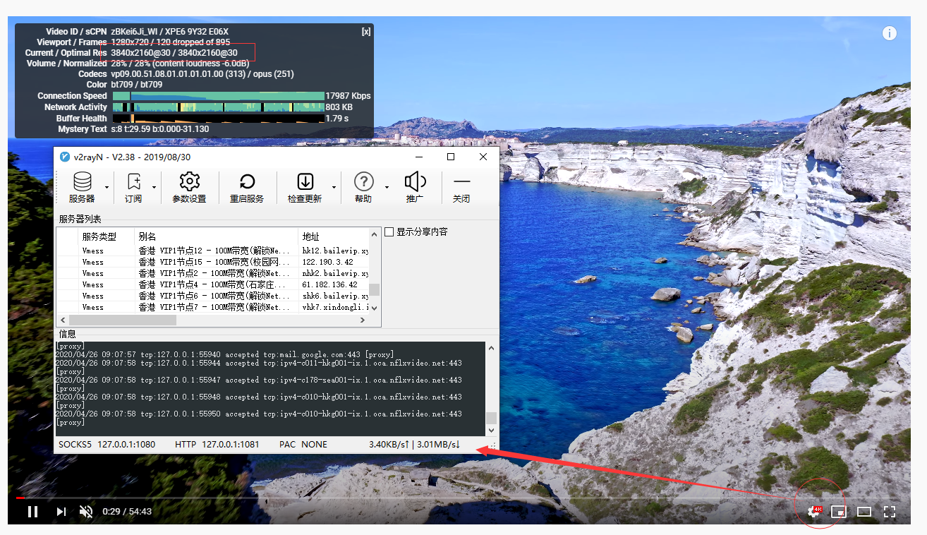Click the log panel scroll up arrow
Screen dimensions: 927x535
point(492,348)
